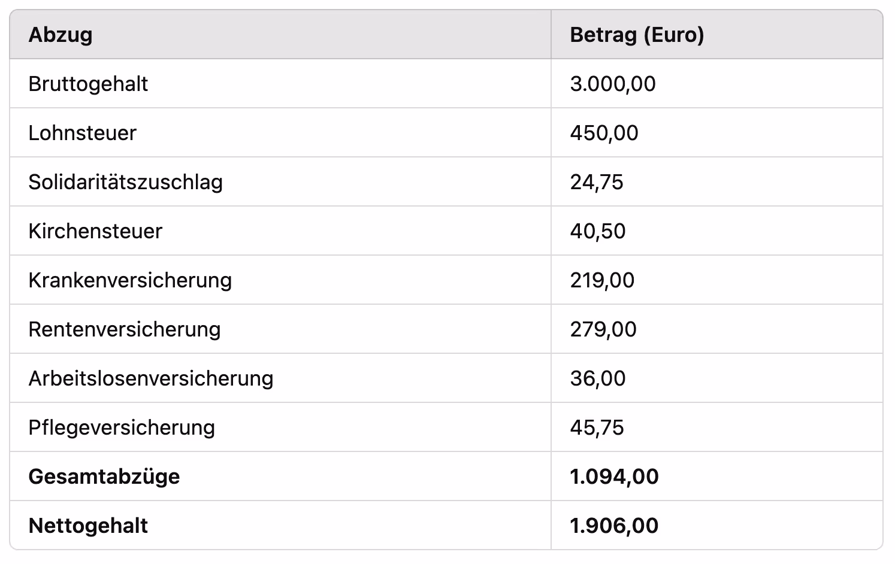Viewport: 895px width, 564px height.
Task: Select the Bruttogehalt row label
Action: pos(88,84)
